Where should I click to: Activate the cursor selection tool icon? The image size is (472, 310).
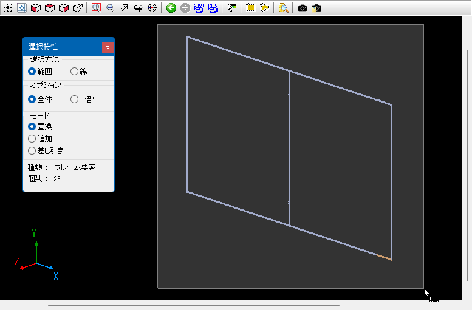231,8
